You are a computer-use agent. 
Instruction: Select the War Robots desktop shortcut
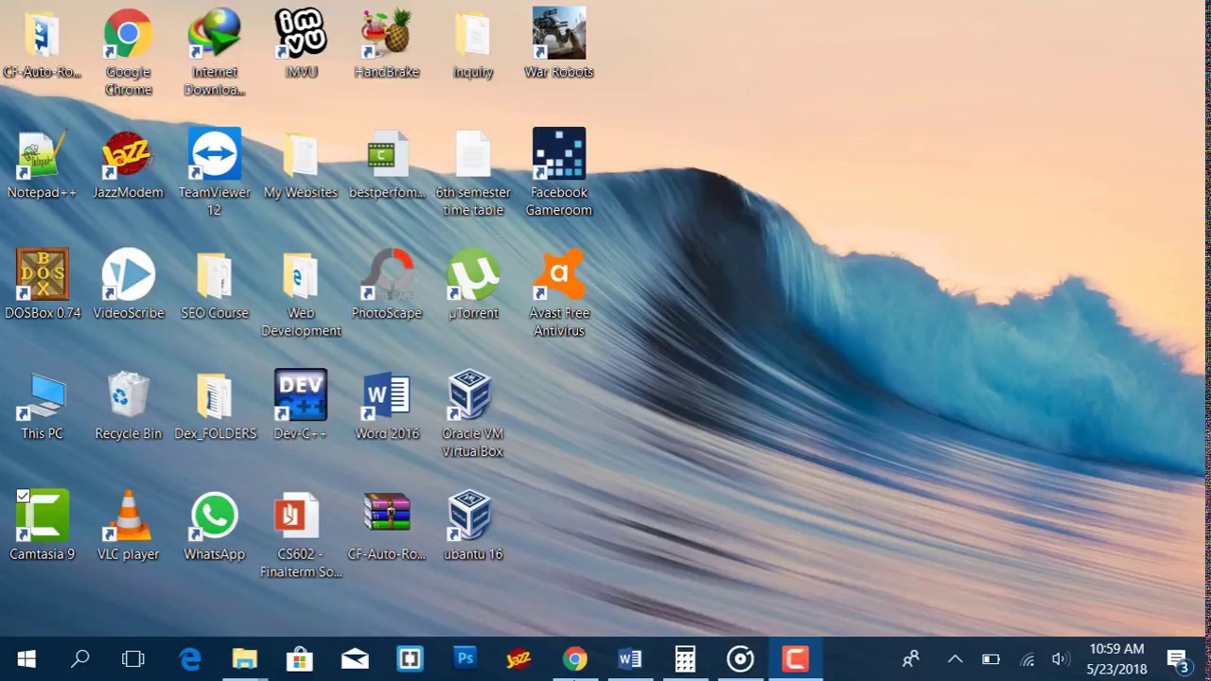[x=559, y=44]
